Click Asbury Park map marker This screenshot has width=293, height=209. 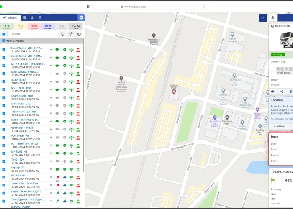coord(175,91)
